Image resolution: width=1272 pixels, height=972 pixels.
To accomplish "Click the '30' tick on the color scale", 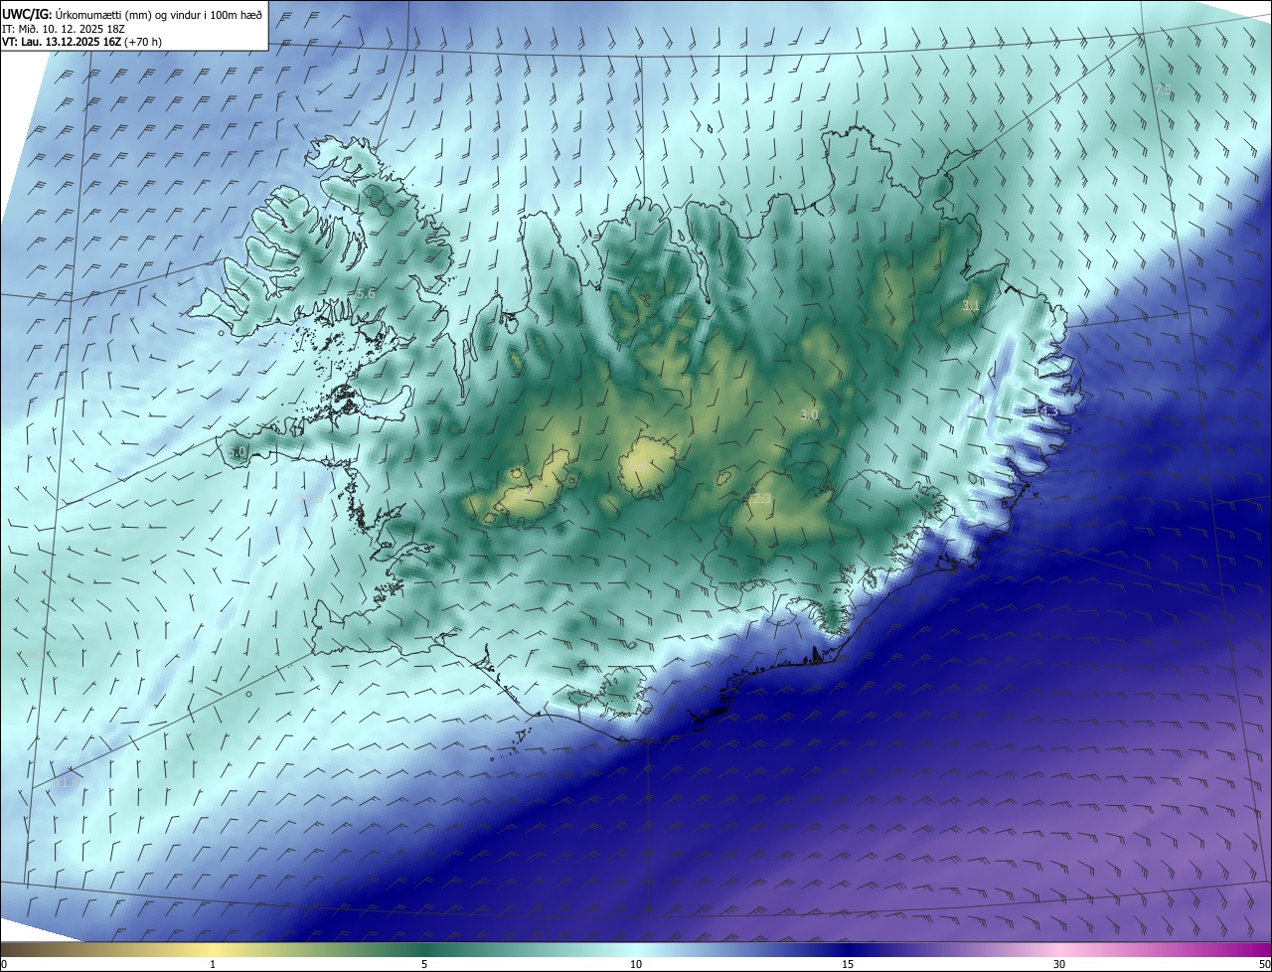I will pyautogui.click(x=1059, y=964).
